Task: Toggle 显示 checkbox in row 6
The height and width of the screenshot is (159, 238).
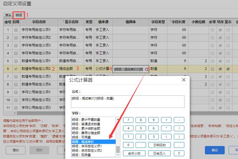Action: [x=228, y=69]
